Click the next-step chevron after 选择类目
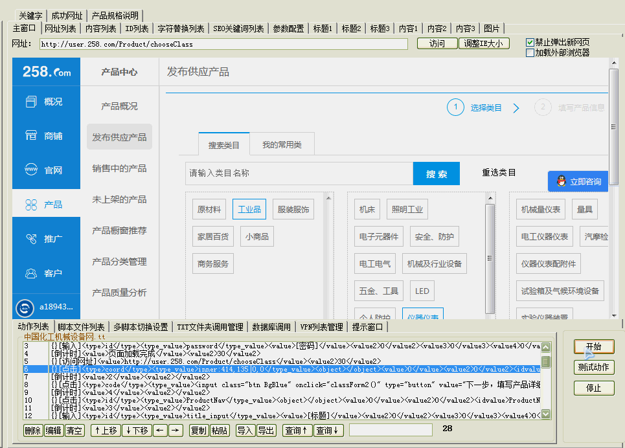 pyautogui.click(x=516, y=108)
